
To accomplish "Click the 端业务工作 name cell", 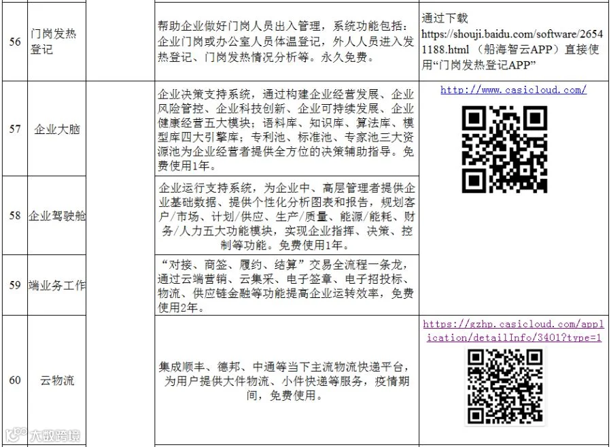I will click(x=57, y=285).
